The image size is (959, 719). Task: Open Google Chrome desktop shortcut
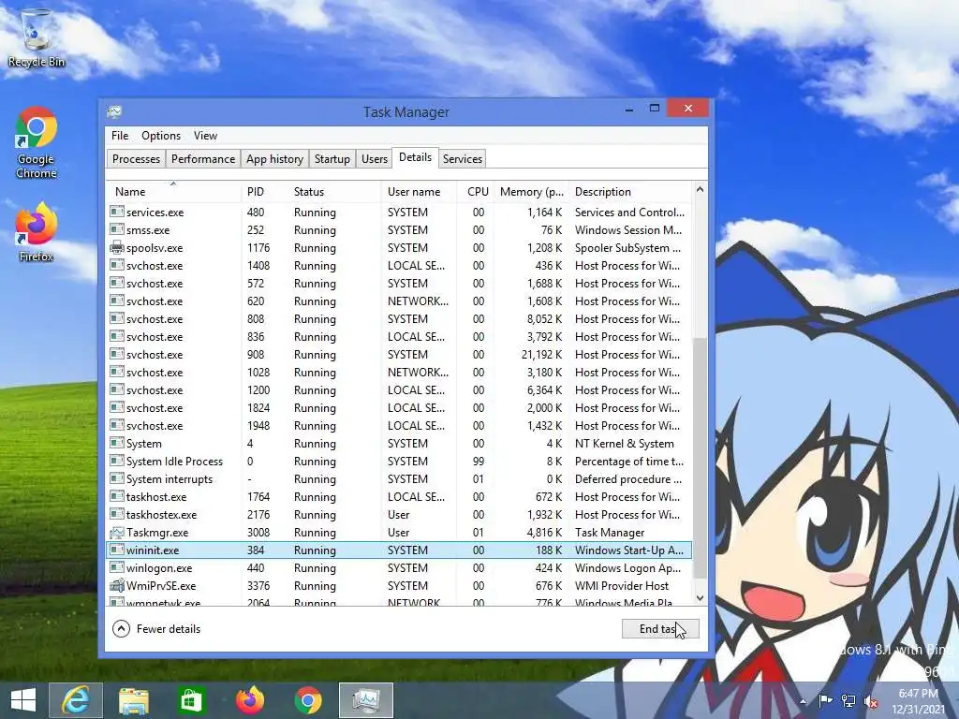coord(37,142)
